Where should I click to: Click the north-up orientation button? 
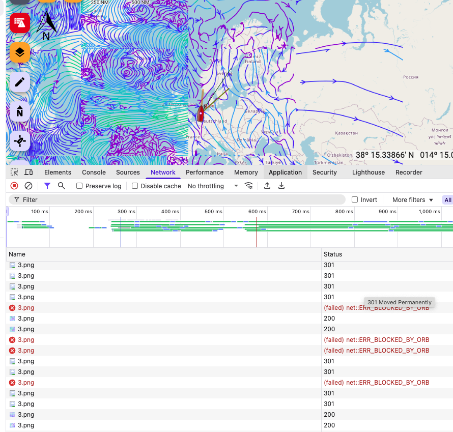point(20,112)
